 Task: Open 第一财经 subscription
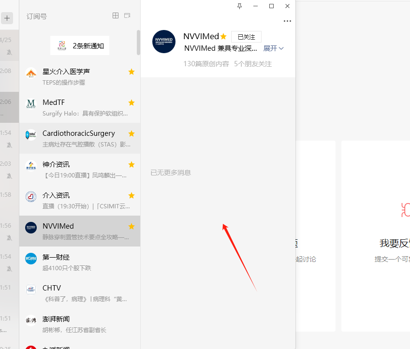pos(80,262)
